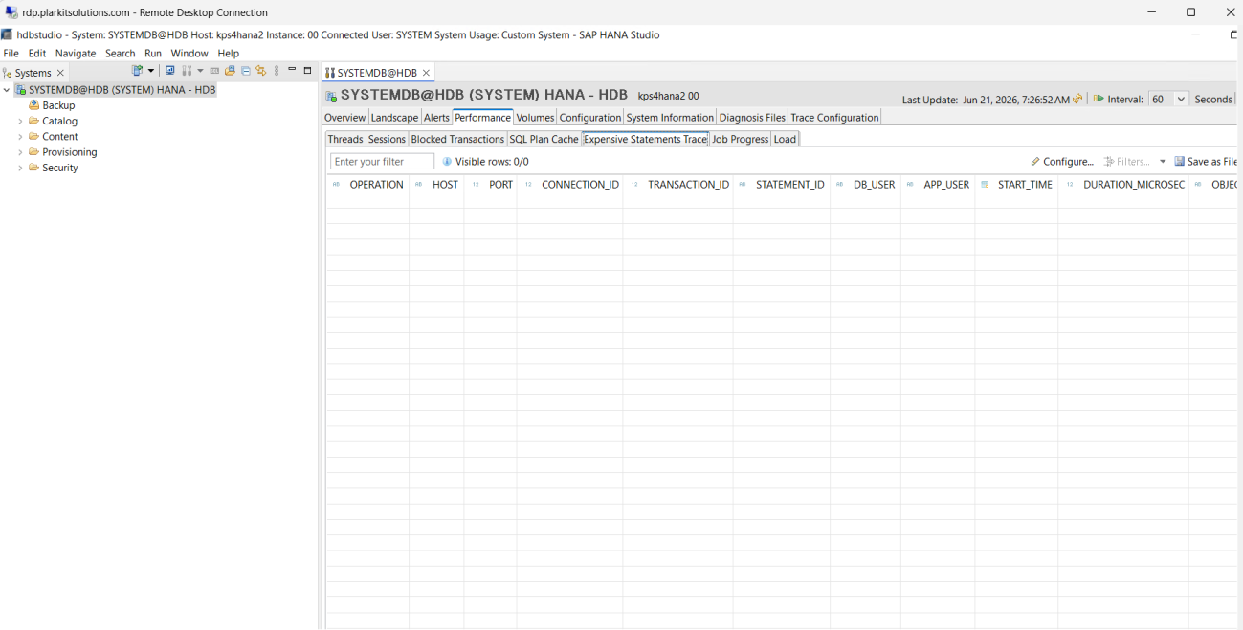Viewport: 1243px width, 630px height.
Task: Expand the Catalog folder
Action: point(20,122)
